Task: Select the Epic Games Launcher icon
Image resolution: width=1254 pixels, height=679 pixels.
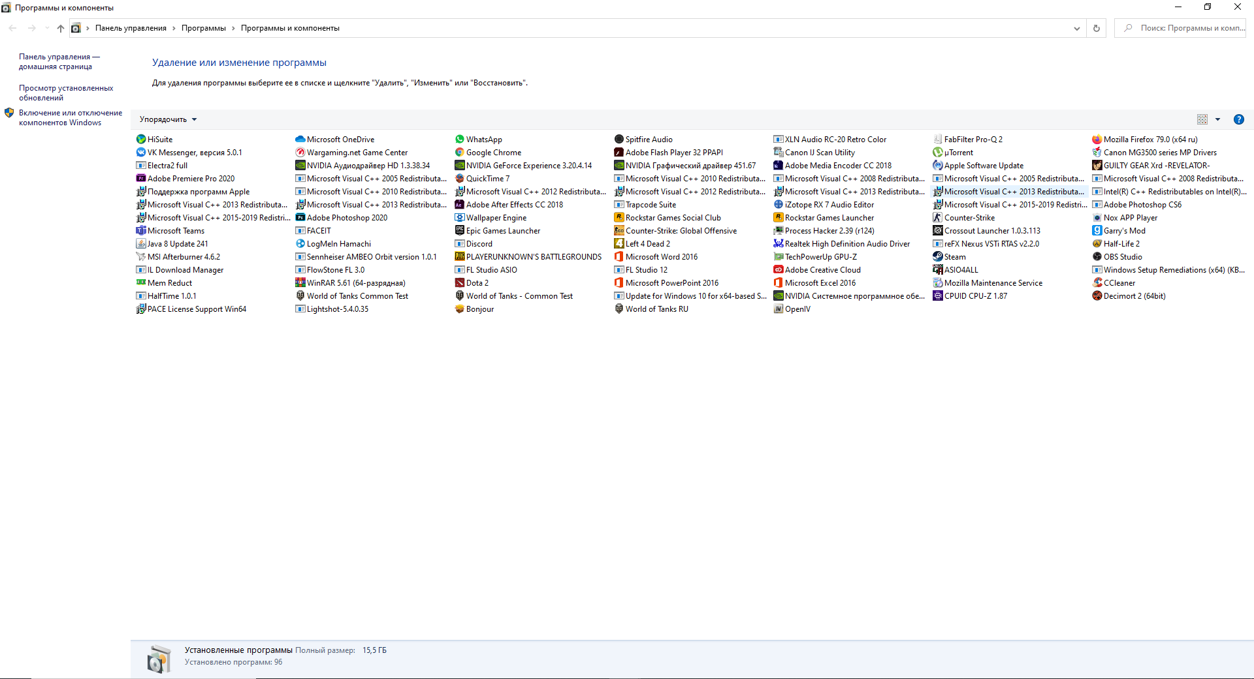Action: (460, 230)
